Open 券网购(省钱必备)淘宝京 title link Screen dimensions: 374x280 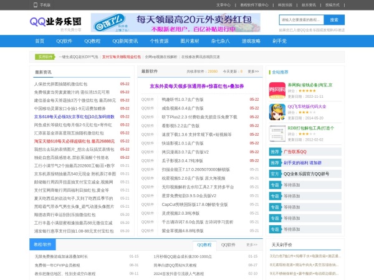pos(310,85)
